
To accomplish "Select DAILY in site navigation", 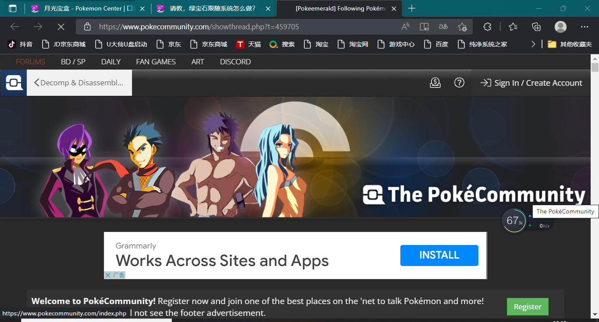I will (111, 62).
